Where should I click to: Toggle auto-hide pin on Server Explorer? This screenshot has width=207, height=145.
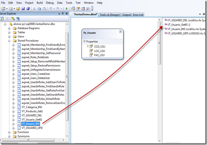click(x=63, y=13)
